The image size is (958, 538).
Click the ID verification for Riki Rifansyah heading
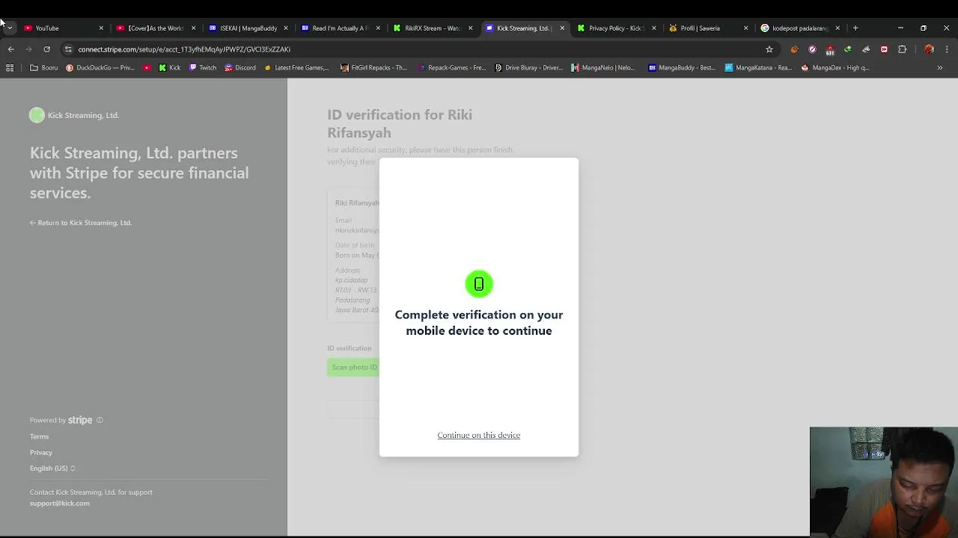coord(400,124)
